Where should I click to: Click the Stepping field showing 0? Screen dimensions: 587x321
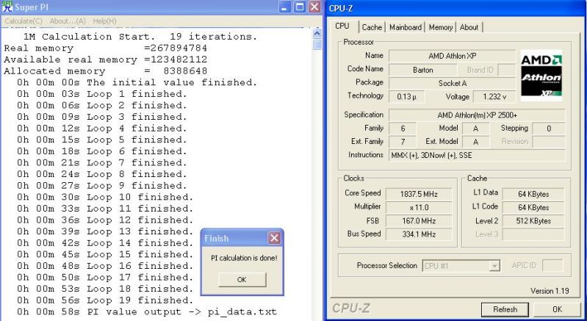(549, 129)
